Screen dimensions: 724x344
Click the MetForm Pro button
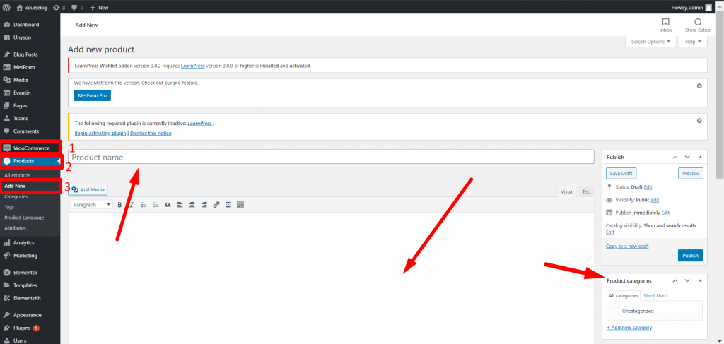coord(93,95)
